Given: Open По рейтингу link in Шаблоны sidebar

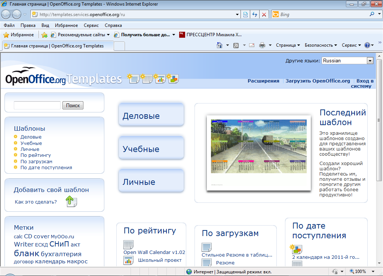Looking at the screenshot, I should (x=36, y=155).
